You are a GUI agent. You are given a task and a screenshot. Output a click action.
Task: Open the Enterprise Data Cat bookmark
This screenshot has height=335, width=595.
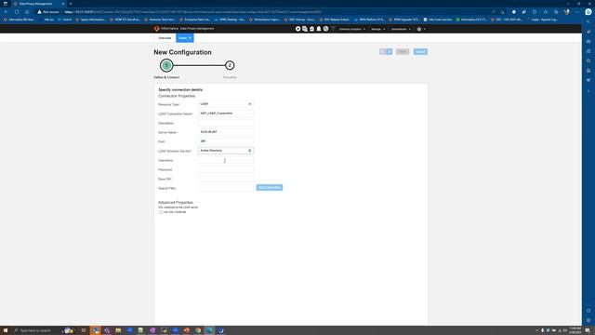coord(194,20)
